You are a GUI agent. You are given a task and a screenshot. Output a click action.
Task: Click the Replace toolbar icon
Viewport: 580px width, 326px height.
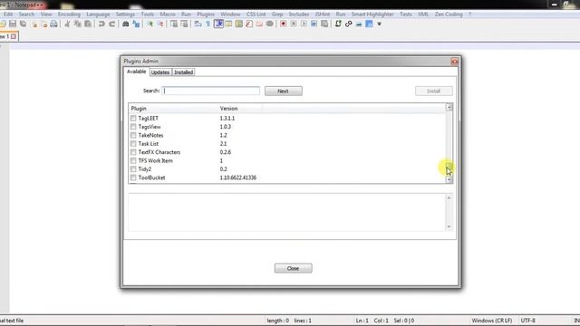[x=136, y=24]
